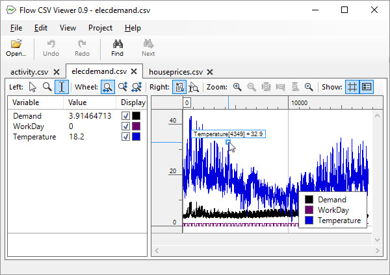This screenshot has width=390, height=275.
Task: Uncheck the Demand display checkbox
Action: [x=125, y=116]
